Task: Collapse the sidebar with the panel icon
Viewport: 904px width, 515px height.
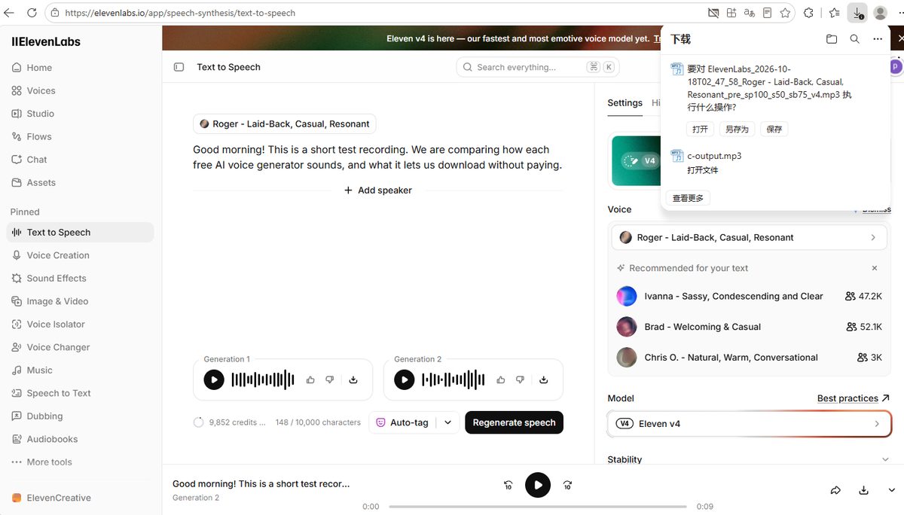Action: pos(179,67)
